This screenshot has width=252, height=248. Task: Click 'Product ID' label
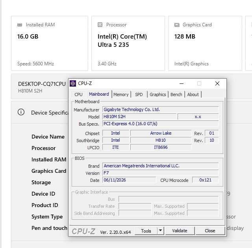point(45,205)
